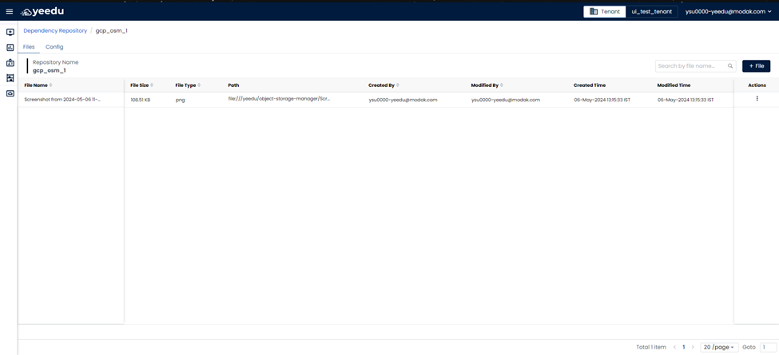Go to previous page arrow
The height and width of the screenshot is (355, 779).
[x=674, y=348]
